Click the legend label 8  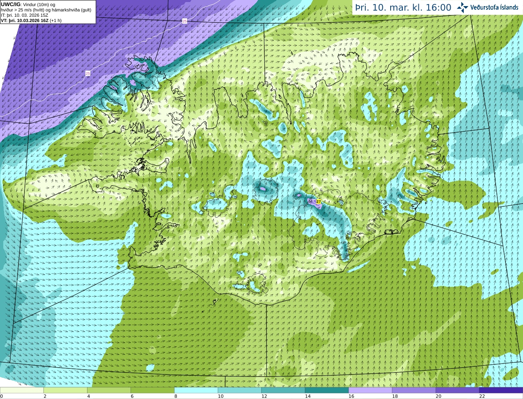click(175, 396)
